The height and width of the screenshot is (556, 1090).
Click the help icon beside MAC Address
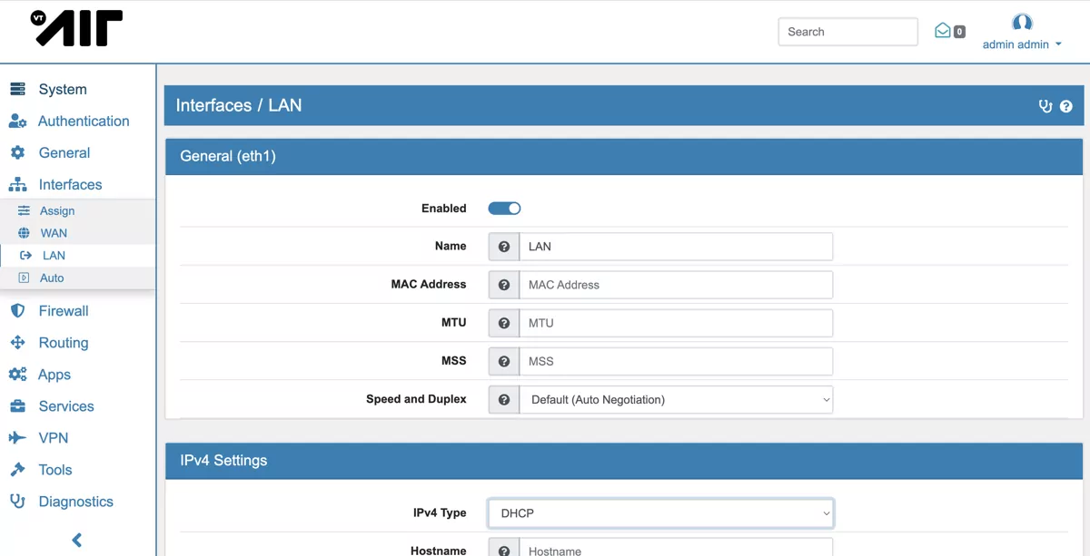(x=503, y=284)
